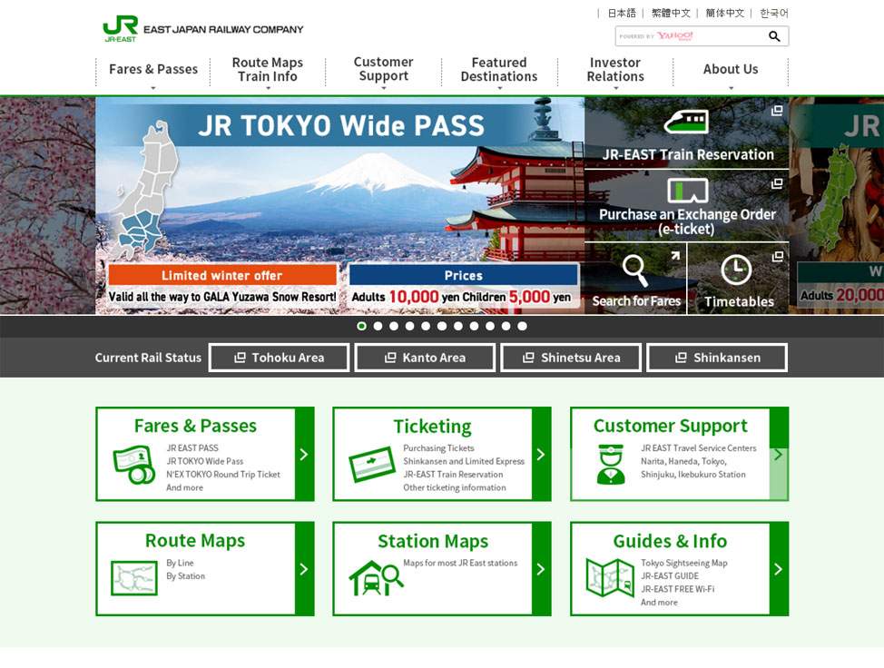Select the fourth carousel slide dot
Screen dimensions: 884x668
click(x=410, y=326)
